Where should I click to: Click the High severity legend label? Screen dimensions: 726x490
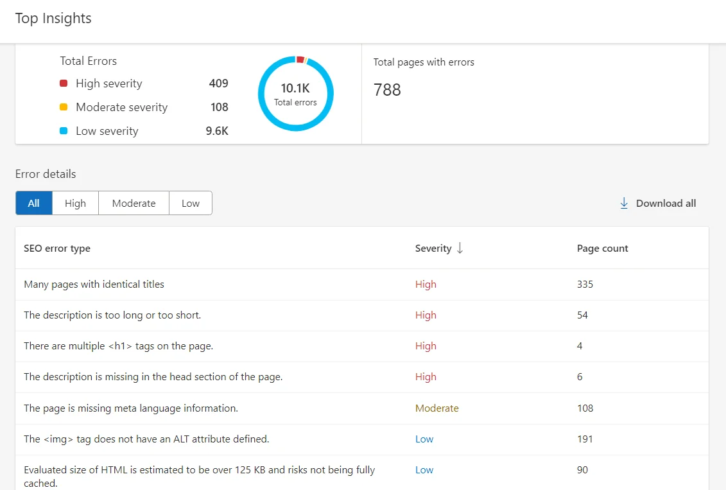(x=109, y=83)
